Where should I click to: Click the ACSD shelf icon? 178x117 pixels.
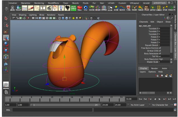coord(116,8)
